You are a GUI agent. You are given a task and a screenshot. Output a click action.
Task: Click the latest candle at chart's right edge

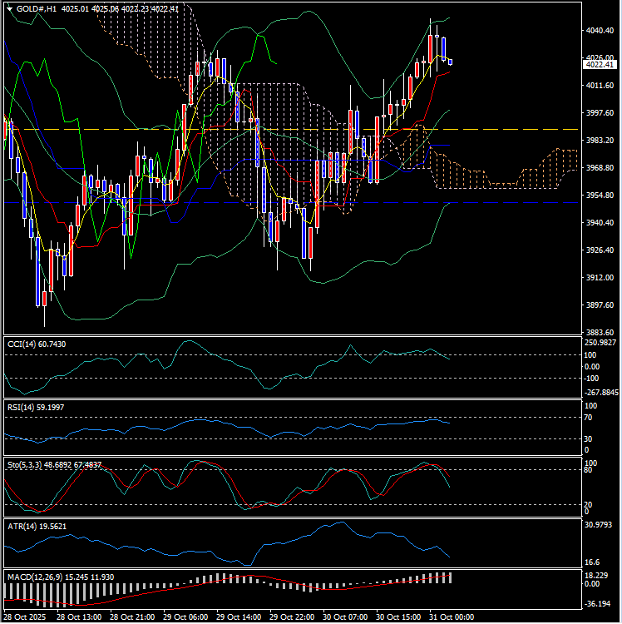450,62
